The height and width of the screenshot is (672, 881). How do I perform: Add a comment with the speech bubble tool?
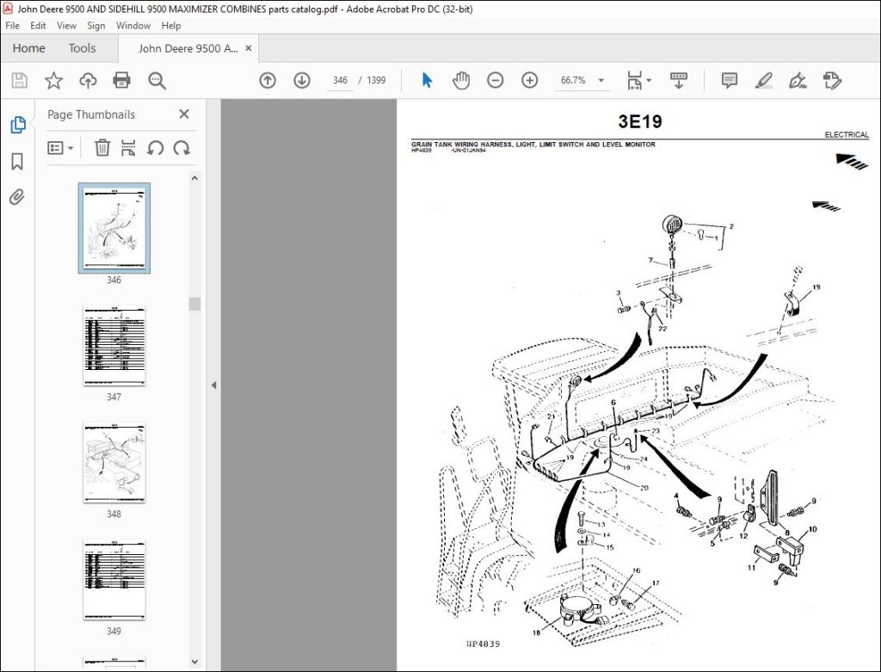pyautogui.click(x=730, y=80)
